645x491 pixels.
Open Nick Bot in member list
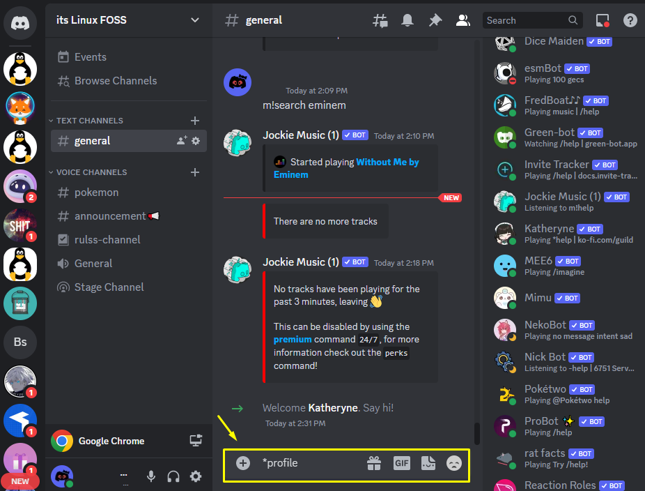pos(563,362)
